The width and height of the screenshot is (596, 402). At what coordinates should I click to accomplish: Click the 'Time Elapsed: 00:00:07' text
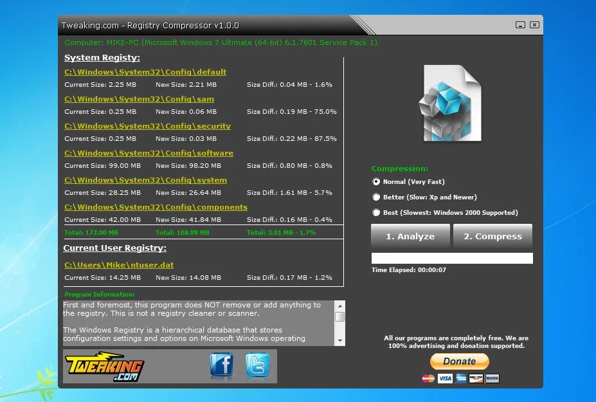coord(409,270)
